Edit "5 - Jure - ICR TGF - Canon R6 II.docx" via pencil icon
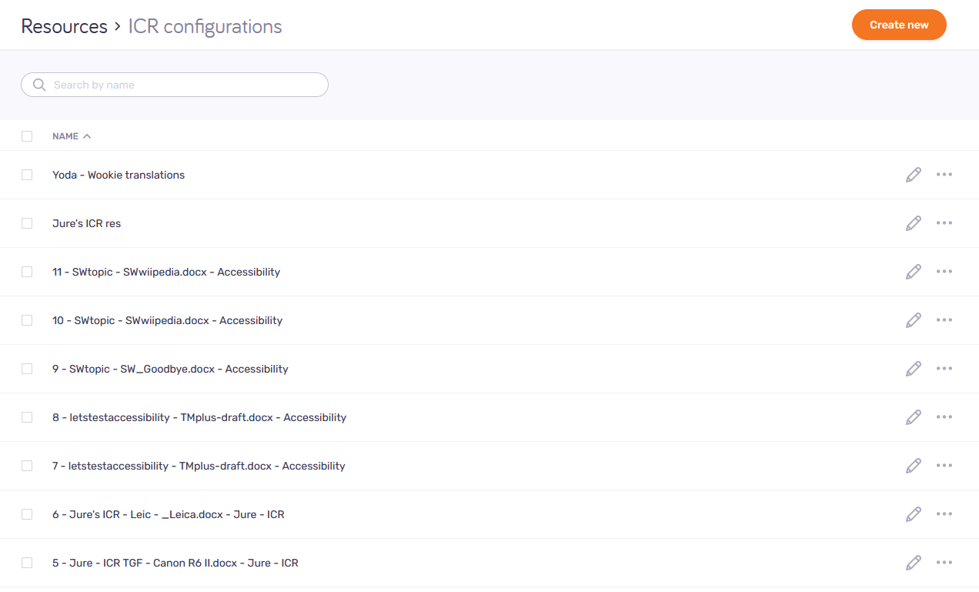Screen dimensions: 979x592 (913, 563)
